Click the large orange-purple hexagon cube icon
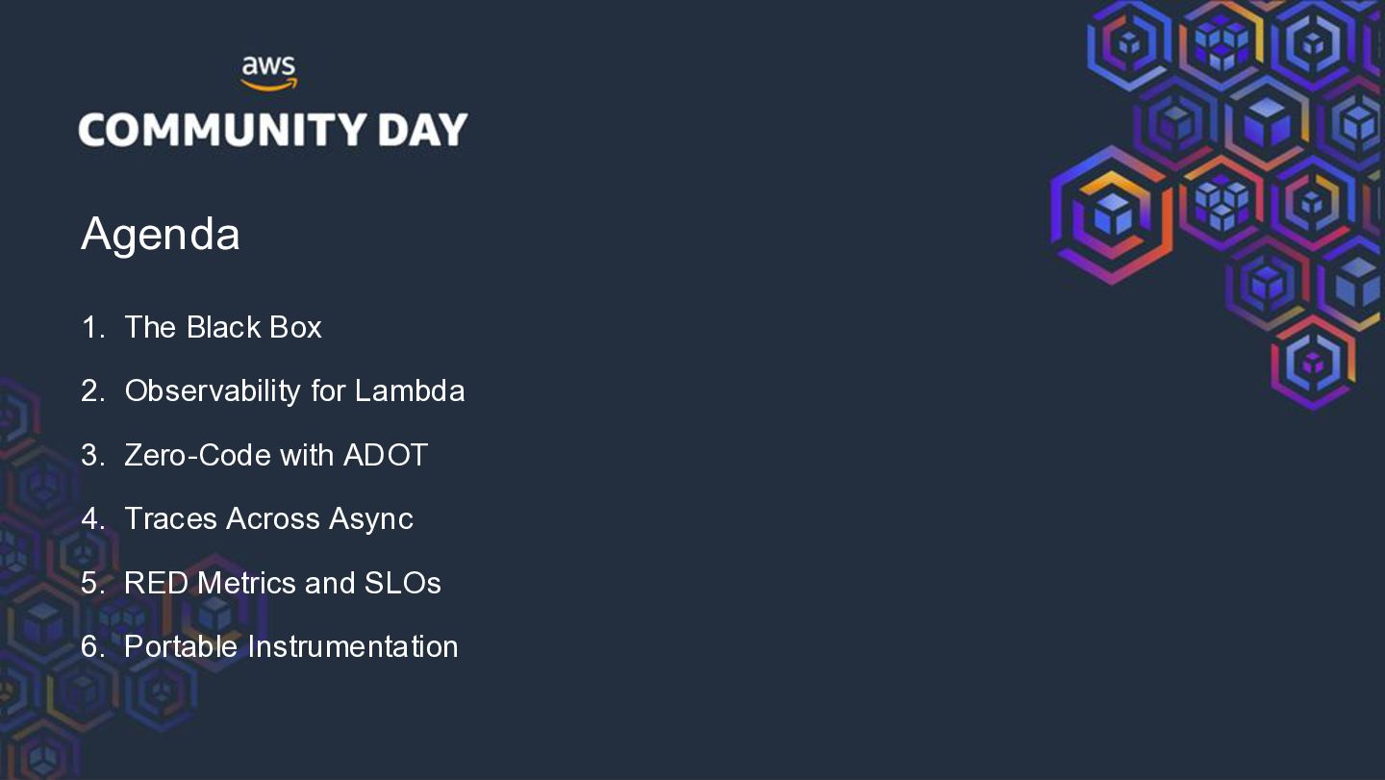The image size is (1385, 780). point(1113,214)
